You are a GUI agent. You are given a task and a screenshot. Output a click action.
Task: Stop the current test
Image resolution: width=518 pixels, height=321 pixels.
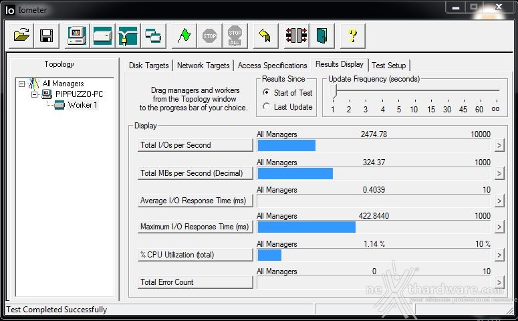209,35
